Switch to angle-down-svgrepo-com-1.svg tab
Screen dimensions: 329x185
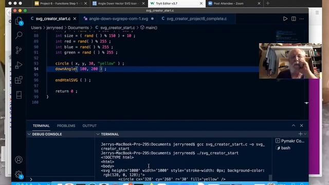tap(118, 18)
